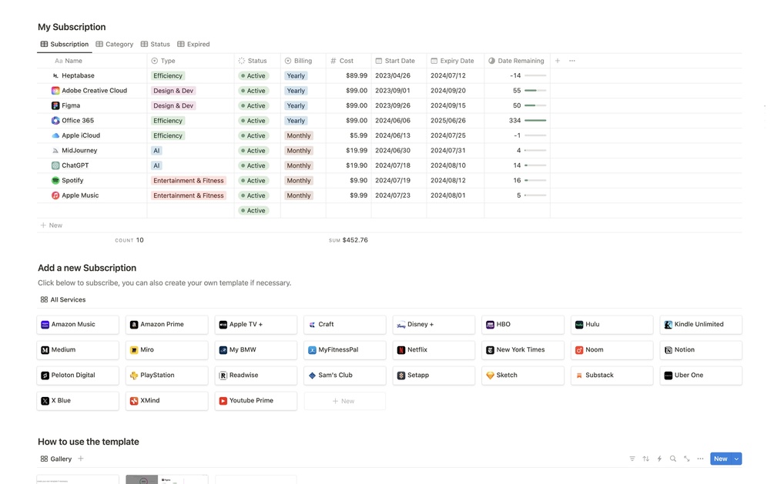Screen dimensions: 774x484
Task: Click the 2024/06/30 start date cell
Action: coord(399,151)
